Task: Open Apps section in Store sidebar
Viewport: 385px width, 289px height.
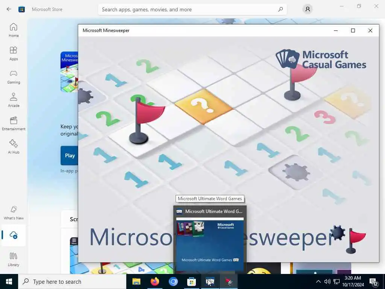Action: coord(14,53)
